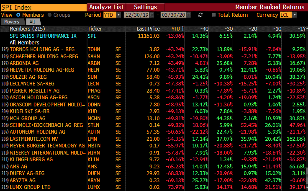Select WISEKEY INTERNATIONAL HOLD... row
The height and width of the screenshot is (191, 308).
(153, 152)
